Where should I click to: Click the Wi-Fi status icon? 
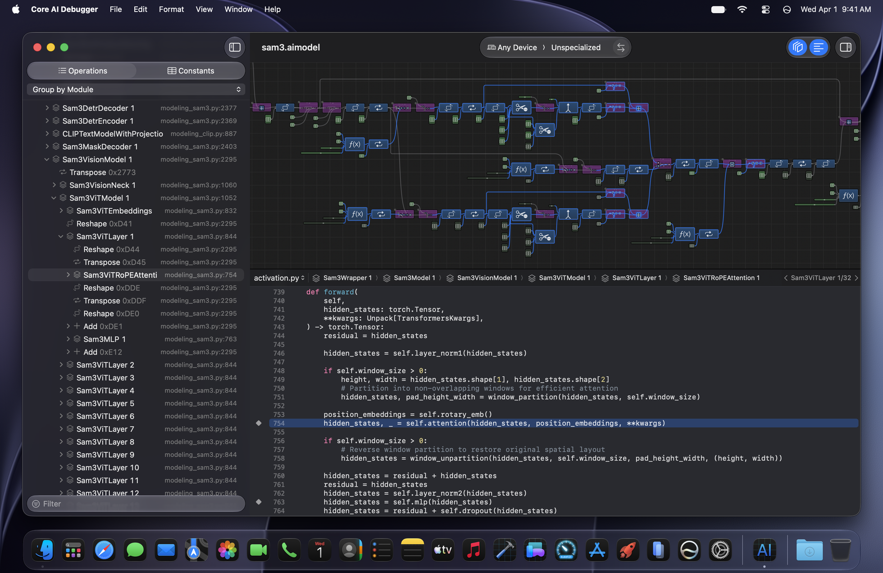(742, 9)
